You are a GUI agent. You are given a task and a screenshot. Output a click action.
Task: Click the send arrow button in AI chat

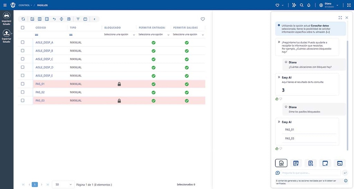(x=345, y=173)
